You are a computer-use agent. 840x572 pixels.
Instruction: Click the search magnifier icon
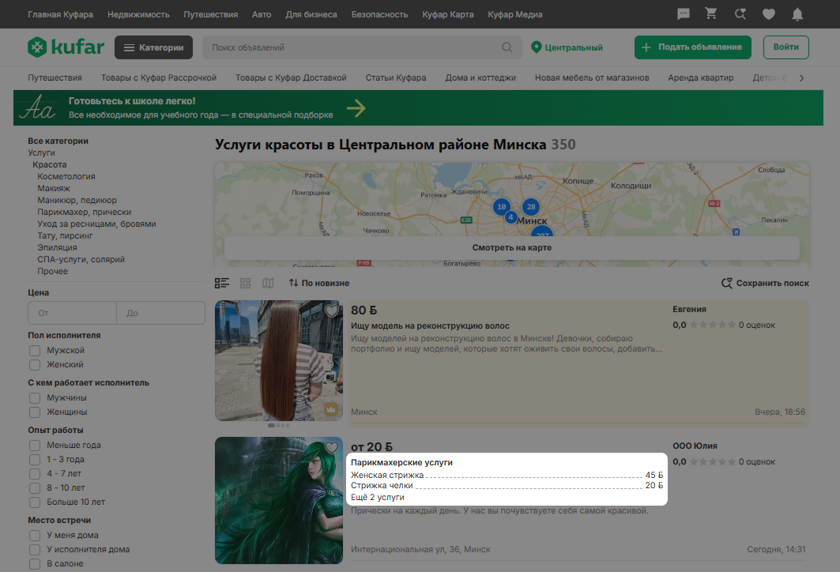tap(507, 47)
